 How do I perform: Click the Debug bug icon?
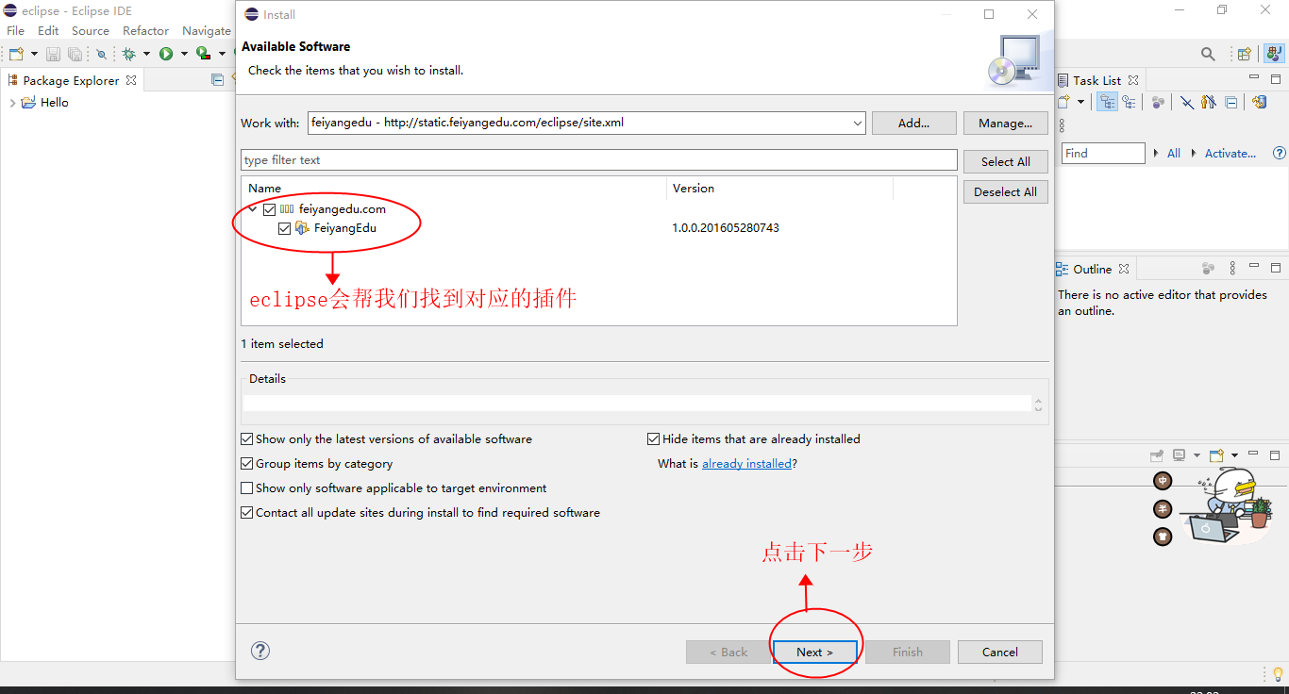(x=128, y=55)
